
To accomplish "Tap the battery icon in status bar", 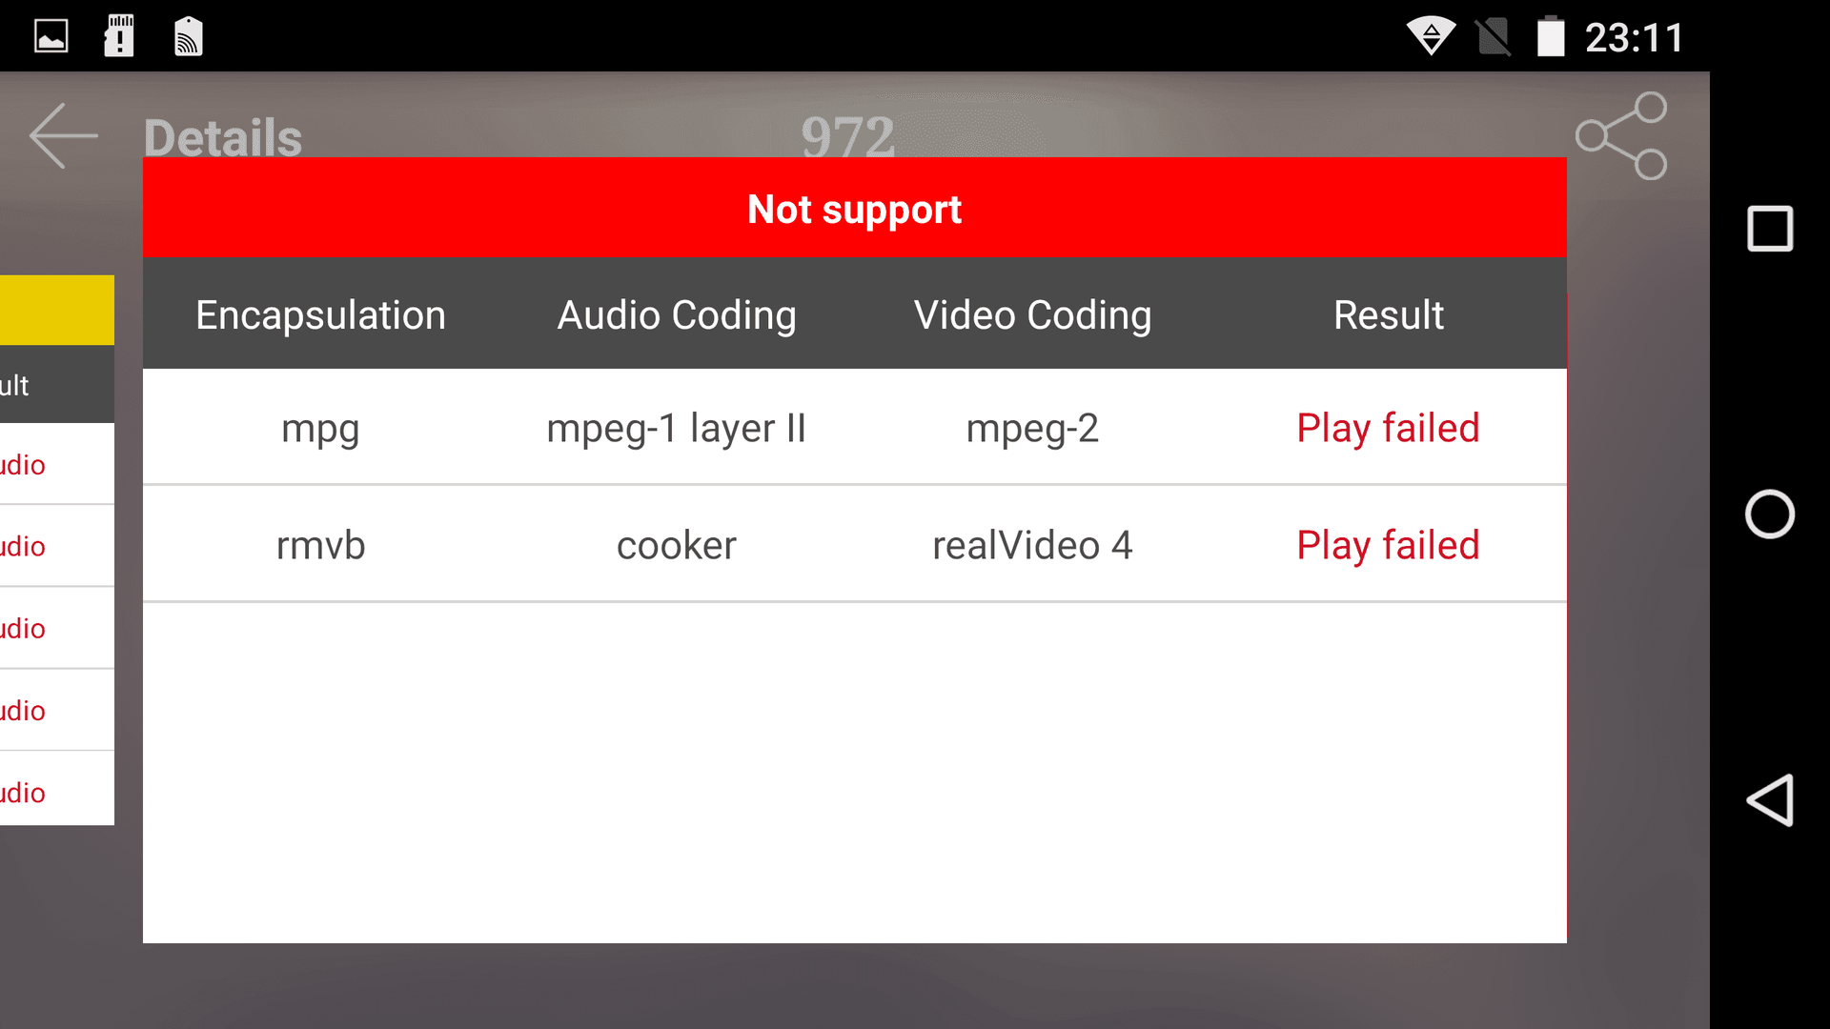I will pos(1551,36).
